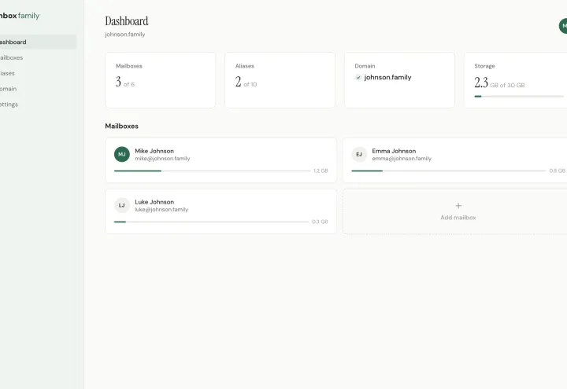Select the Luke Johnson name
The width and height of the screenshot is (567, 389).
[154, 202]
